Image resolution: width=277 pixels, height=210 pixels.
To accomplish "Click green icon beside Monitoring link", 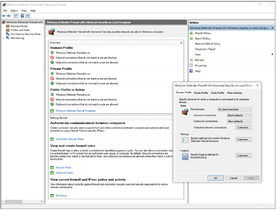I will (x=52, y=195).
